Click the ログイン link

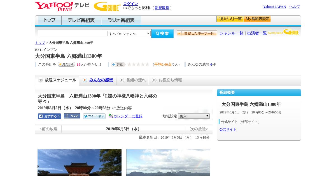click(130, 4)
